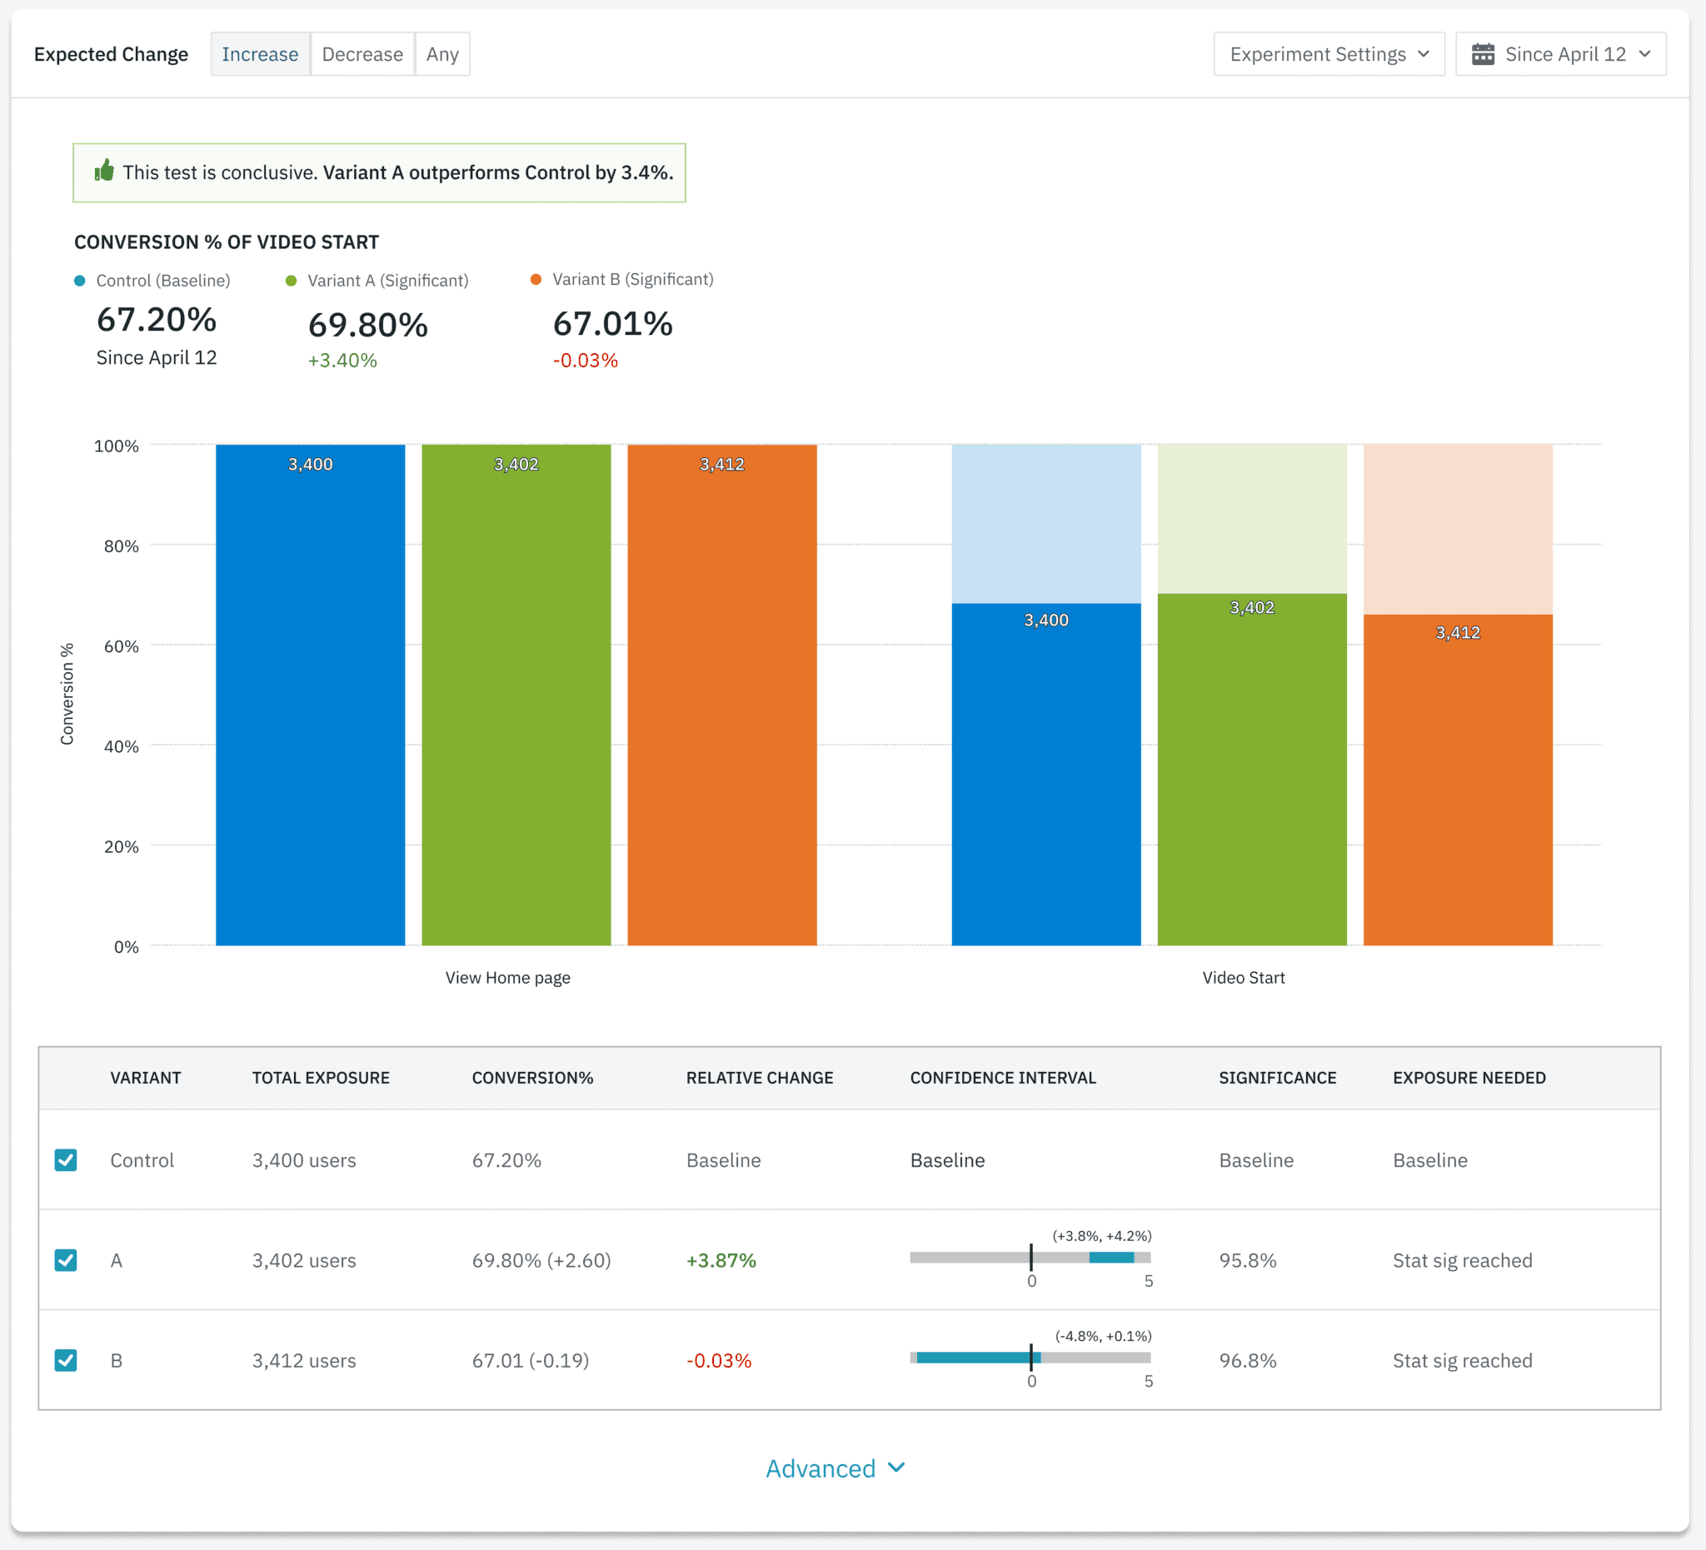Uncheck the Control variant checkbox
This screenshot has height=1550, width=1706.
click(x=66, y=1160)
